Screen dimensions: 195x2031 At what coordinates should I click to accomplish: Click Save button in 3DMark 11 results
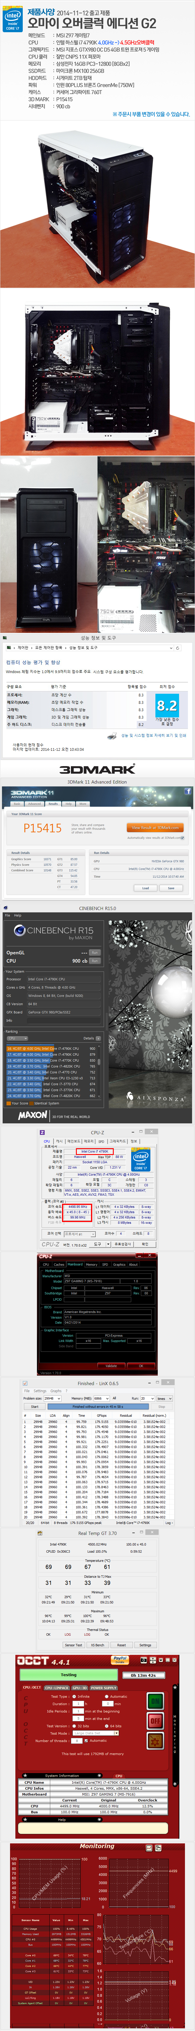171,888
